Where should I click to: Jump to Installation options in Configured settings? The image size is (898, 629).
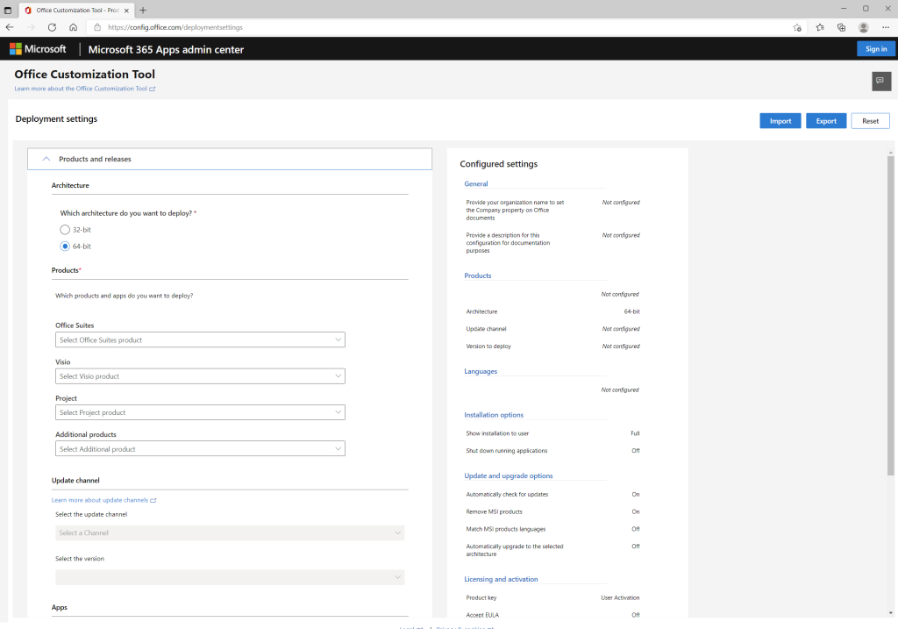click(494, 415)
